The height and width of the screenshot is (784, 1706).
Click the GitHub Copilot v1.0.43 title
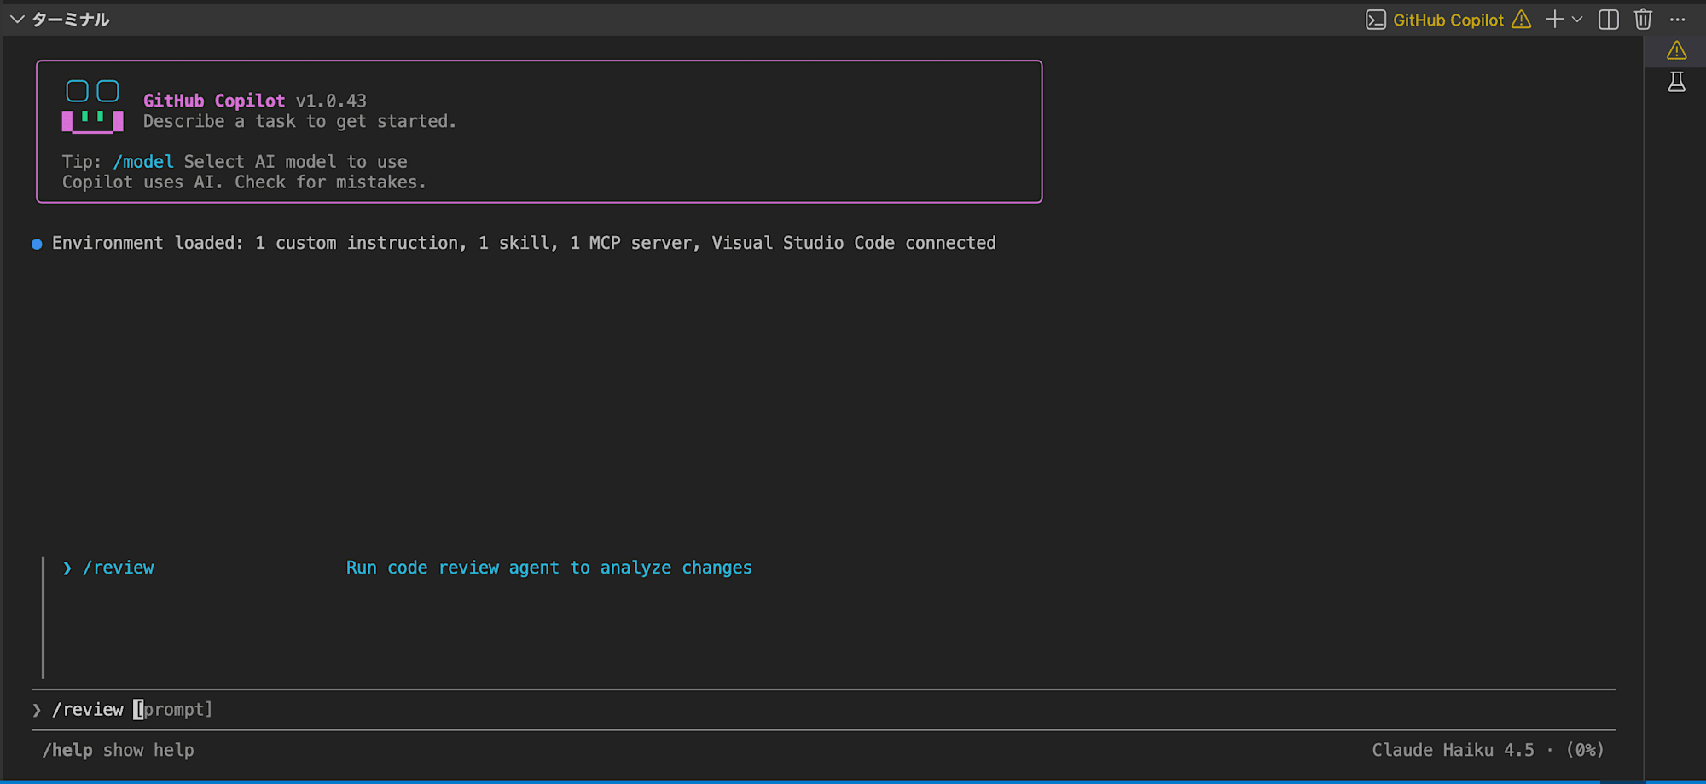point(254,101)
